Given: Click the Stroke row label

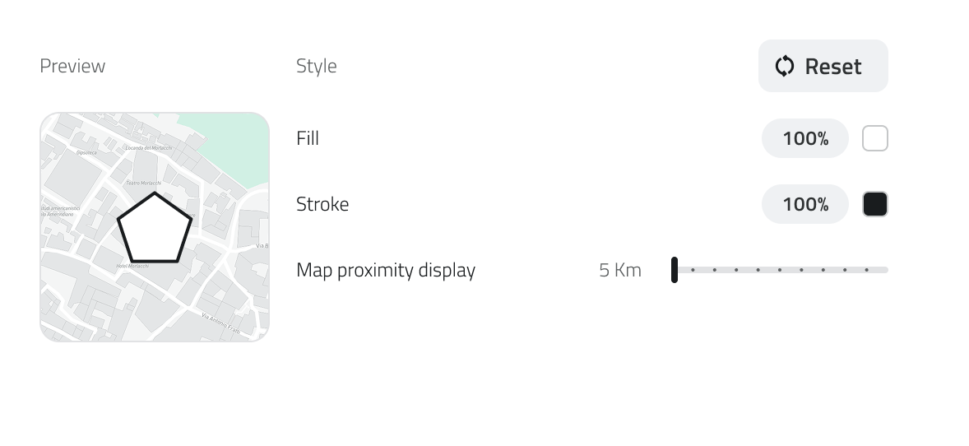Looking at the screenshot, I should 322,204.
